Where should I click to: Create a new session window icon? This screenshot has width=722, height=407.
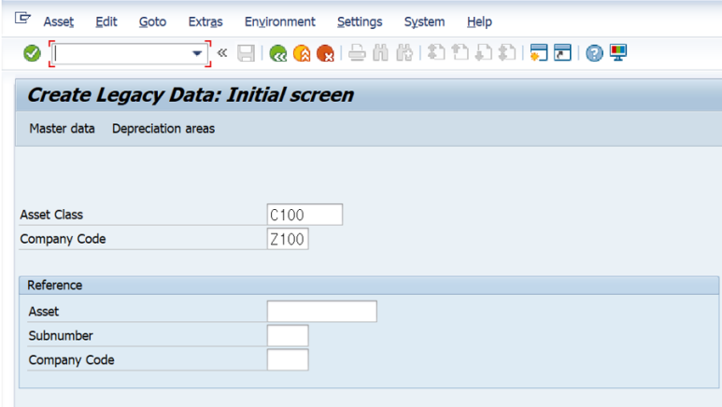click(x=539, y=52)
